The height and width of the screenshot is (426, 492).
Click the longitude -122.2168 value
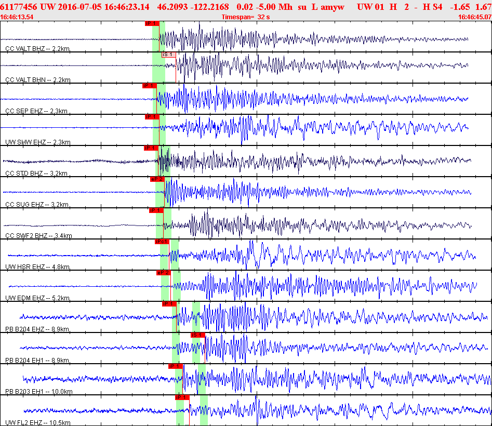tap(211, 7)
